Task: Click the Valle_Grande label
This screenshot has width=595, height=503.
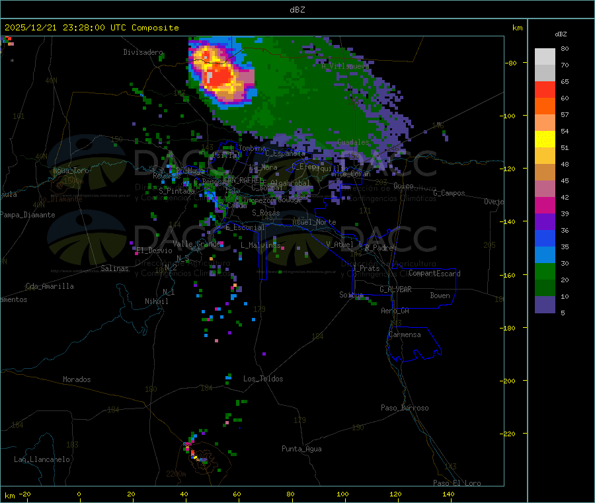Action: click(196, 244)
